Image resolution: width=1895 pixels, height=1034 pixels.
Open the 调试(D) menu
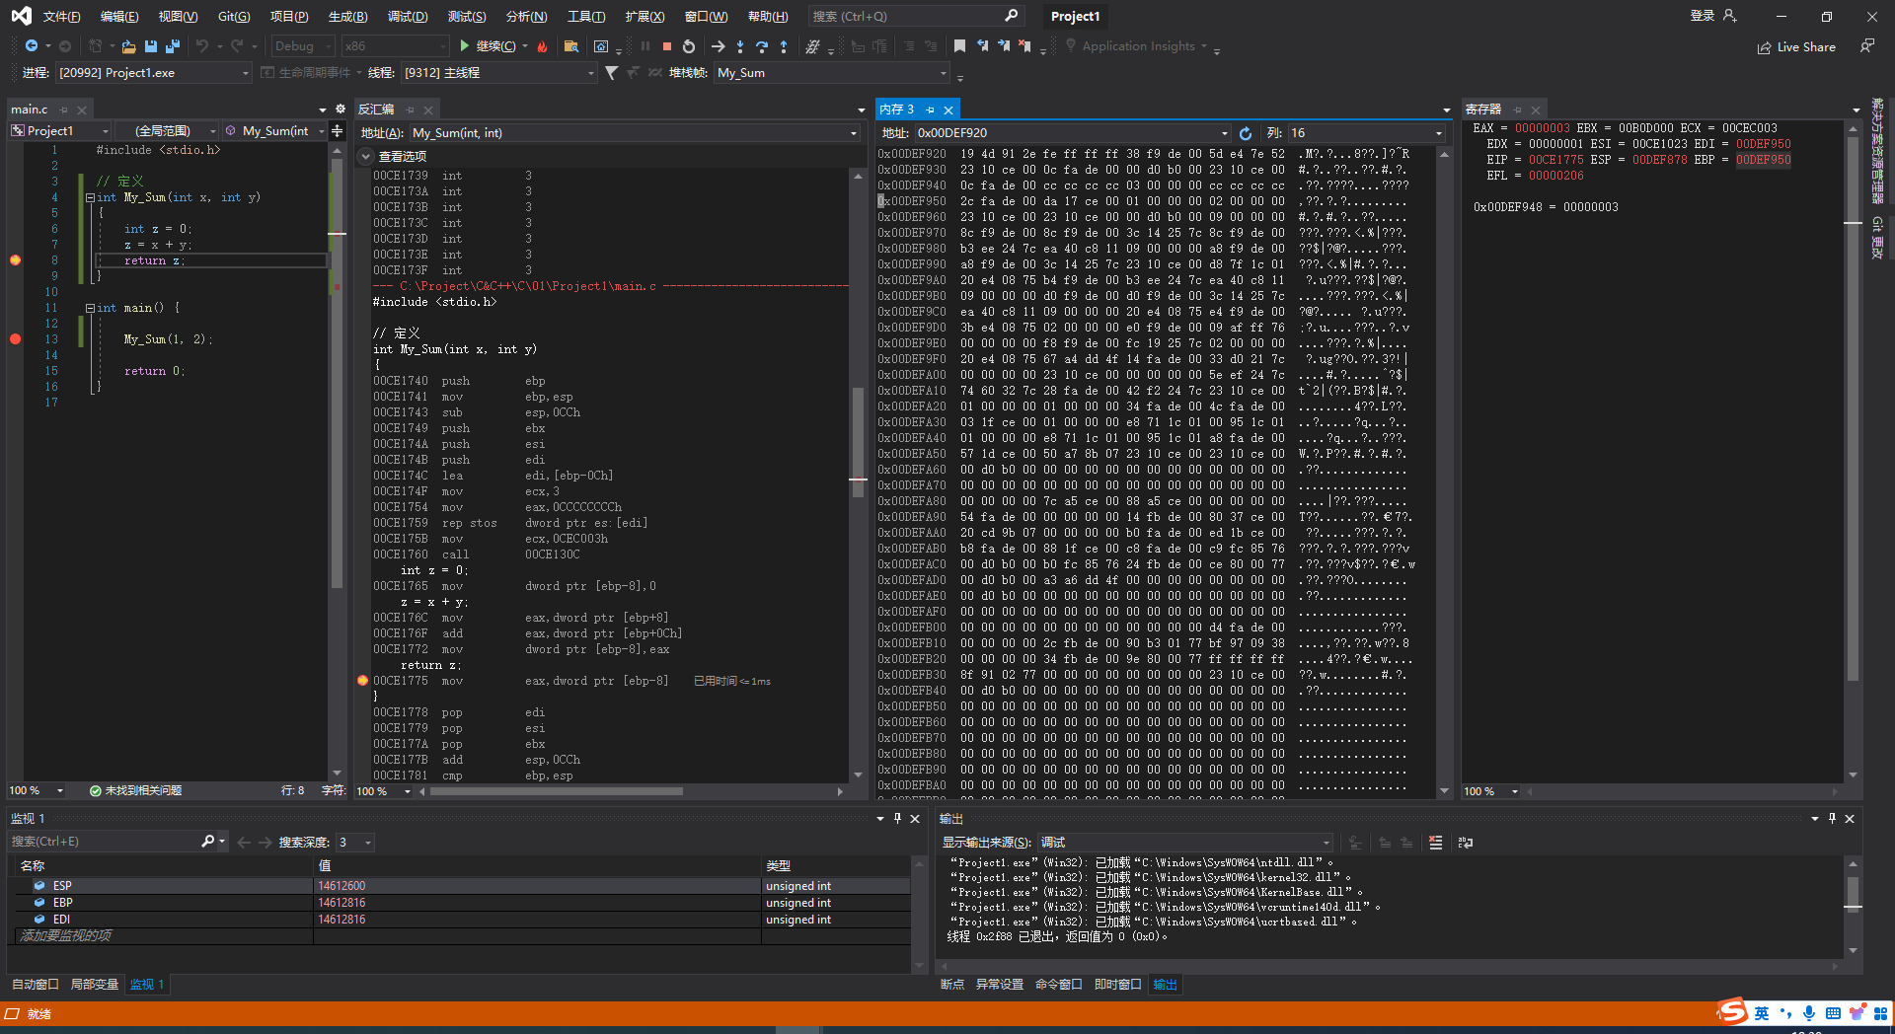pos(408,17)
